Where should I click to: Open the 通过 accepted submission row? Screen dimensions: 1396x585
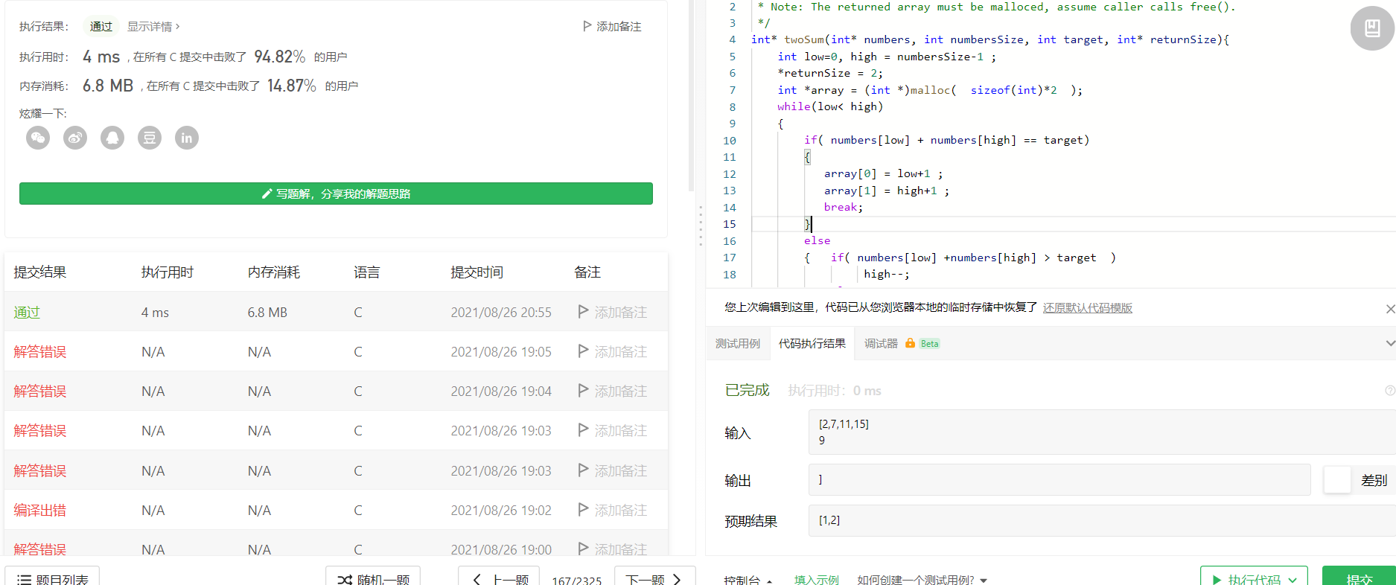[336, 312]
